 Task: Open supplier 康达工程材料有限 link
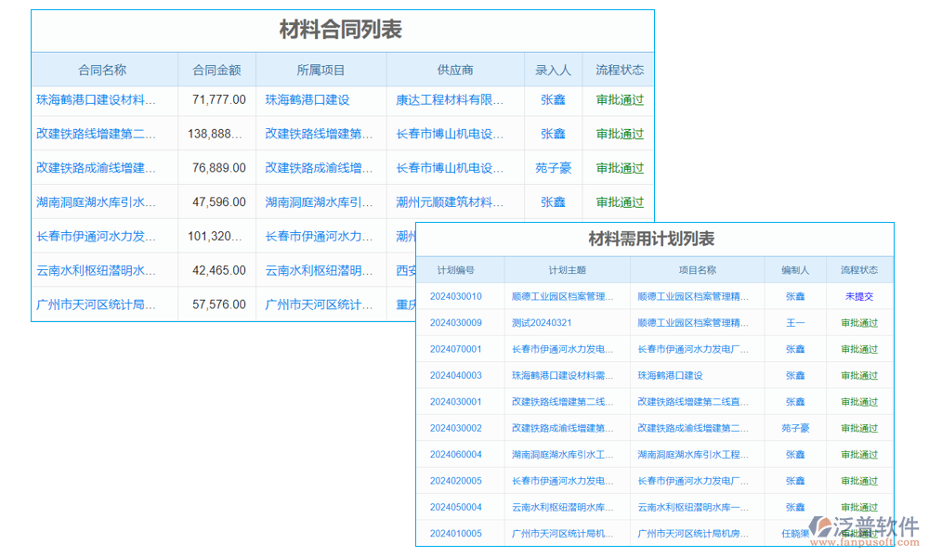[455, 99]
